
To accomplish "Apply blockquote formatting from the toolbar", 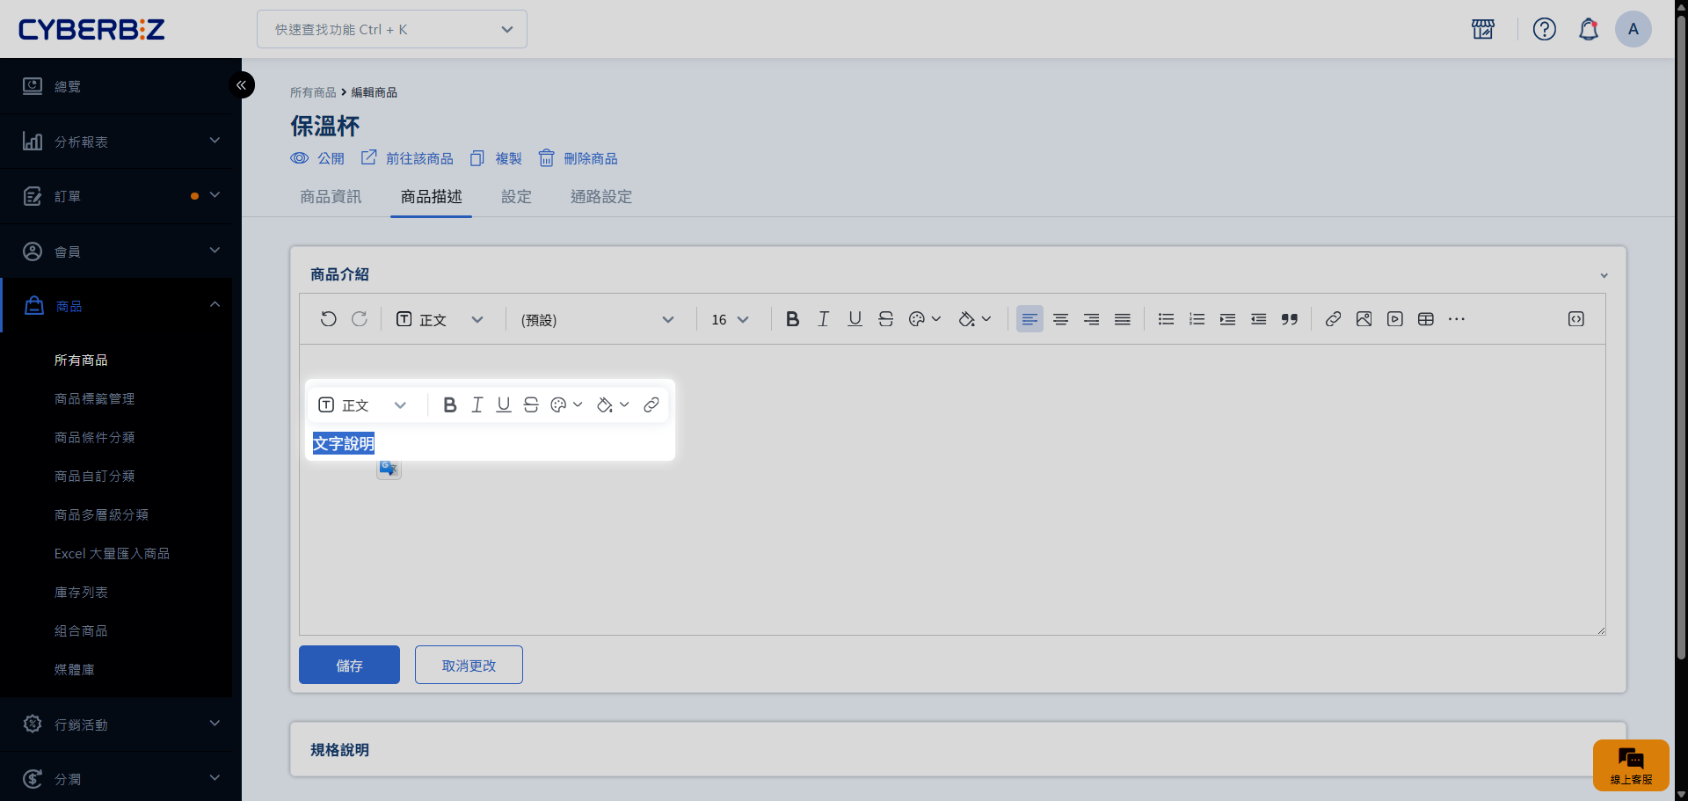I will (x=1289, y=319).
